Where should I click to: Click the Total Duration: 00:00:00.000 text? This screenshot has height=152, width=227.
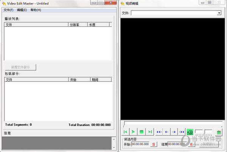(90, 125)
